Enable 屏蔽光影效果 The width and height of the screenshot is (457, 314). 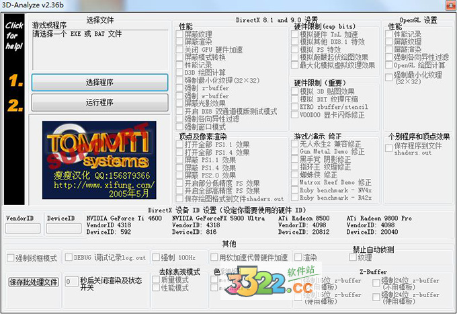click(x=179, y=104)
